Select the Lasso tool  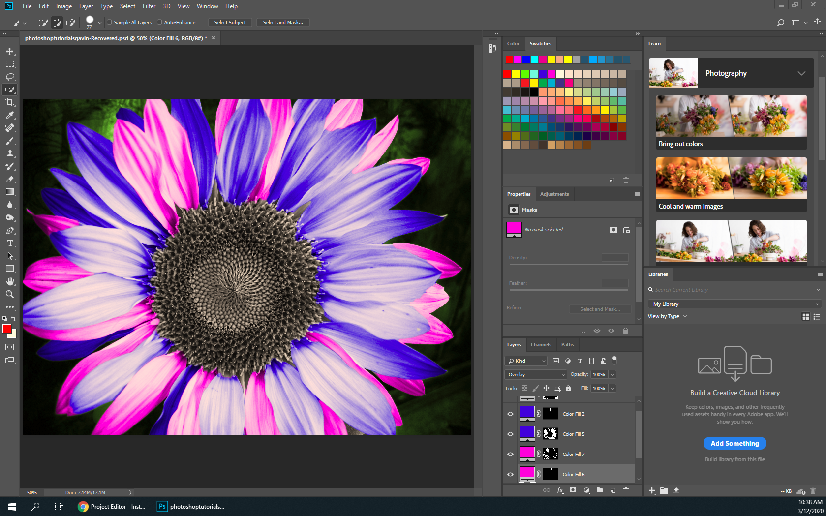(x=10, y=77)
